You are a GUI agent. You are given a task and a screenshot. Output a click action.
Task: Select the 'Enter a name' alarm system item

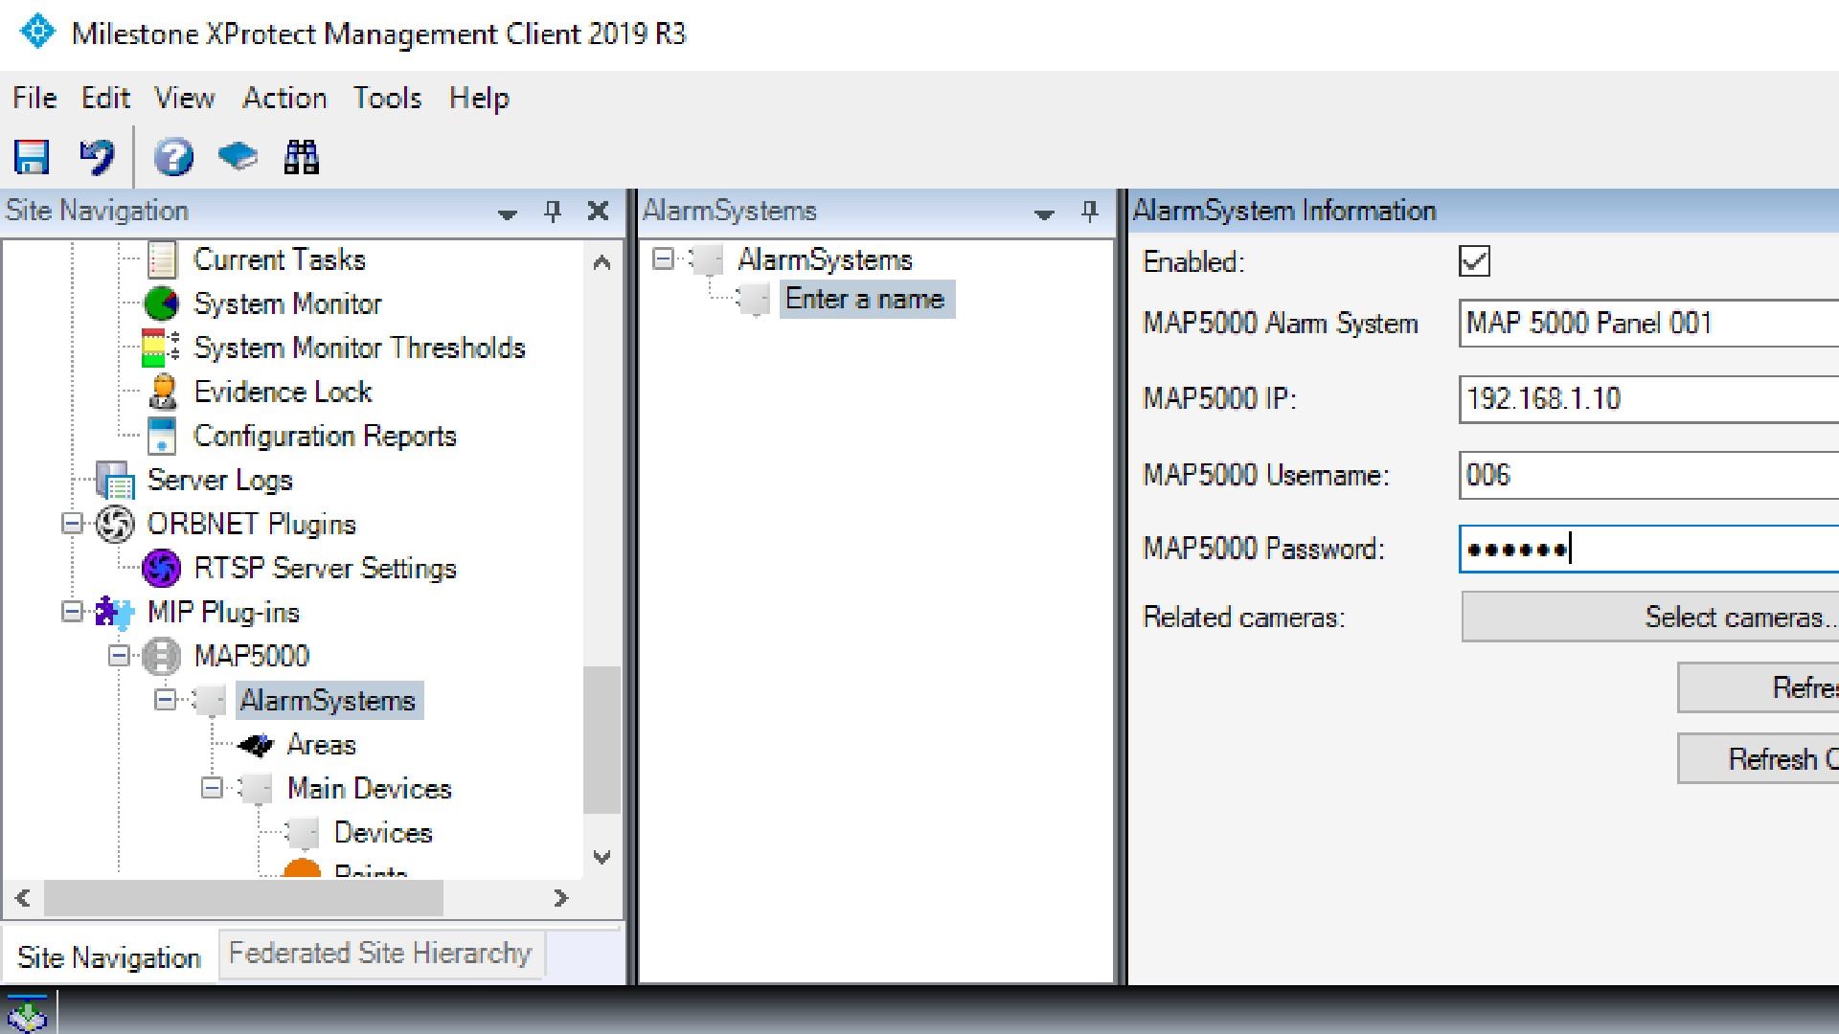865,299
